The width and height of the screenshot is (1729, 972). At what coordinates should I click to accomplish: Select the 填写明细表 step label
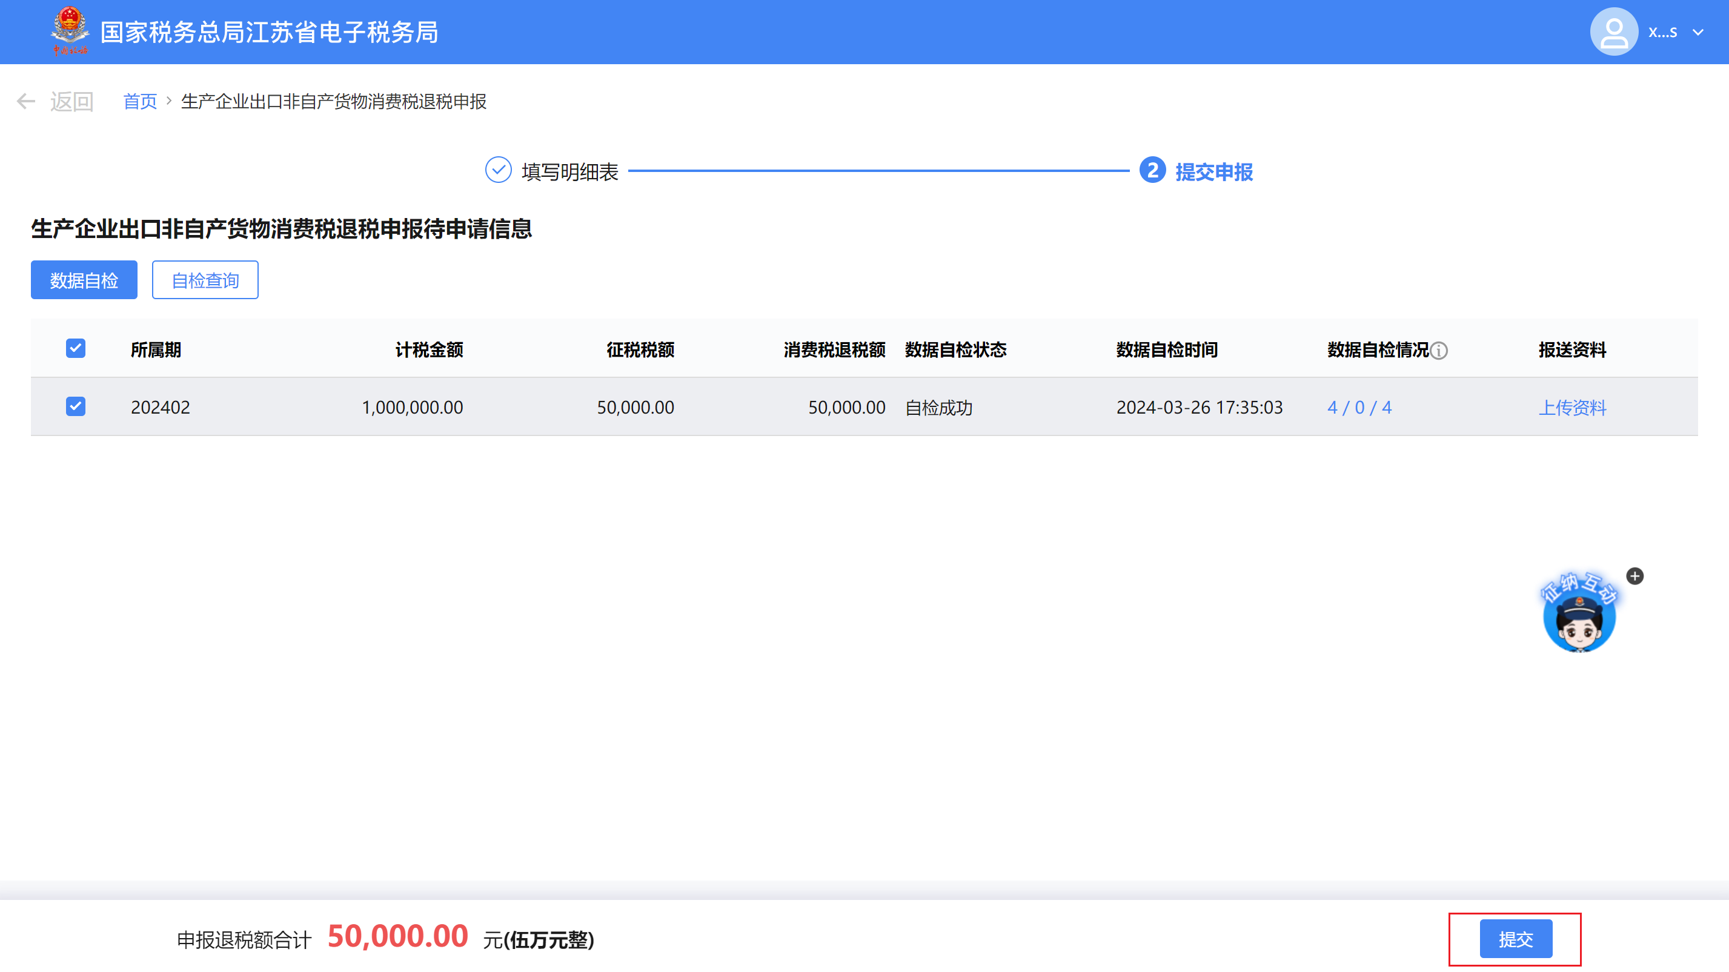570,172
